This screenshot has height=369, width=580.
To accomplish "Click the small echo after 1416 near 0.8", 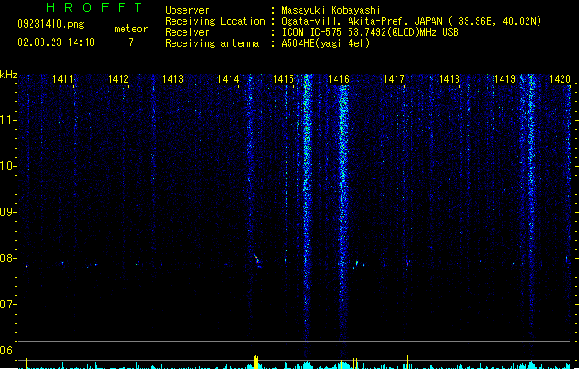I will coord(358,264).
